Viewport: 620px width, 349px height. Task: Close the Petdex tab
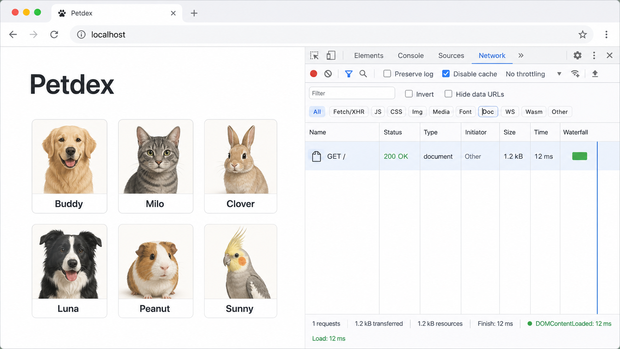pyautogui.click(x=173, y=13)
